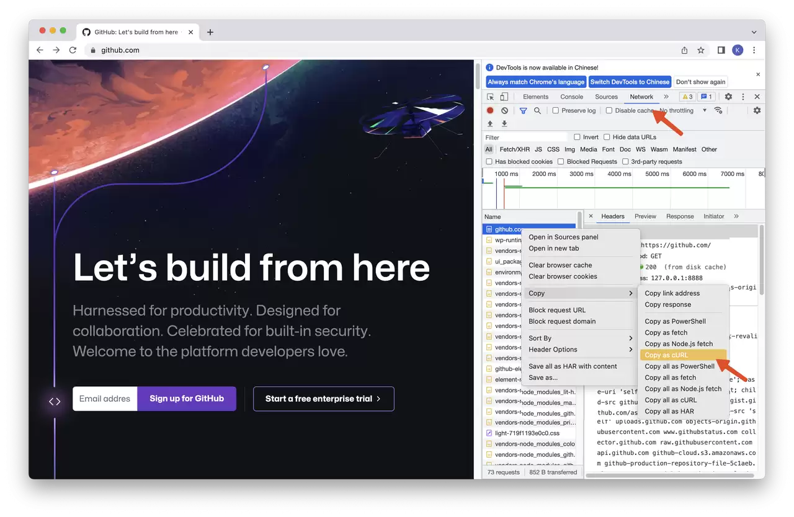Click the inspect element picker icon
Screen dimensions: 794x517
click(490, 97)
